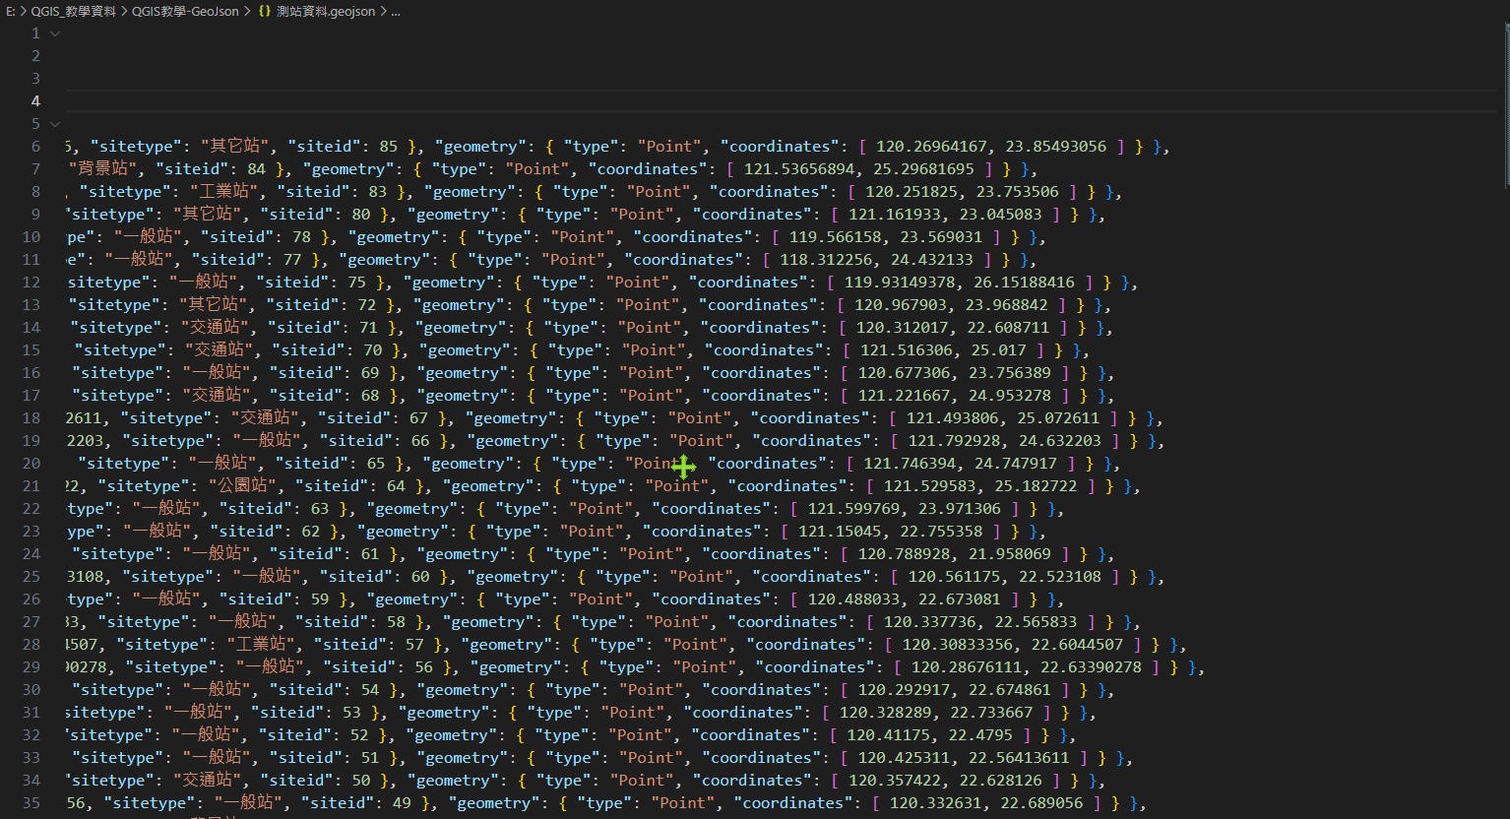The image size is (1510, 819).
Task: Click line number 20 in the gutter
Action: tap(31, 464)
